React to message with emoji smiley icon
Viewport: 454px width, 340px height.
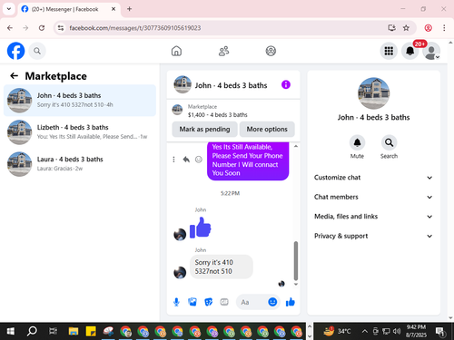point(199,160)
